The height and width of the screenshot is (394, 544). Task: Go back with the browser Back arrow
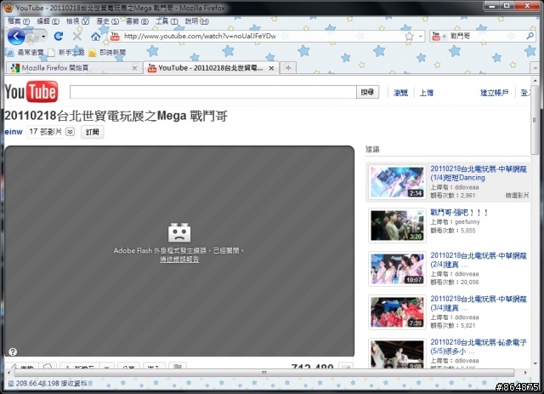point(16,36)
